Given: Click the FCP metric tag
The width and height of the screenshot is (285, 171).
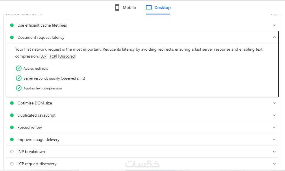Looking at the screenshot, I should pos(53,56).
